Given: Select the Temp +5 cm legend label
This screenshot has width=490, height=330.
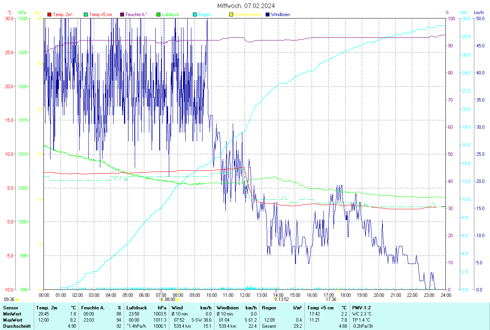Looking at the screenshot, I should pyautogui.click(x=101, y=15).
